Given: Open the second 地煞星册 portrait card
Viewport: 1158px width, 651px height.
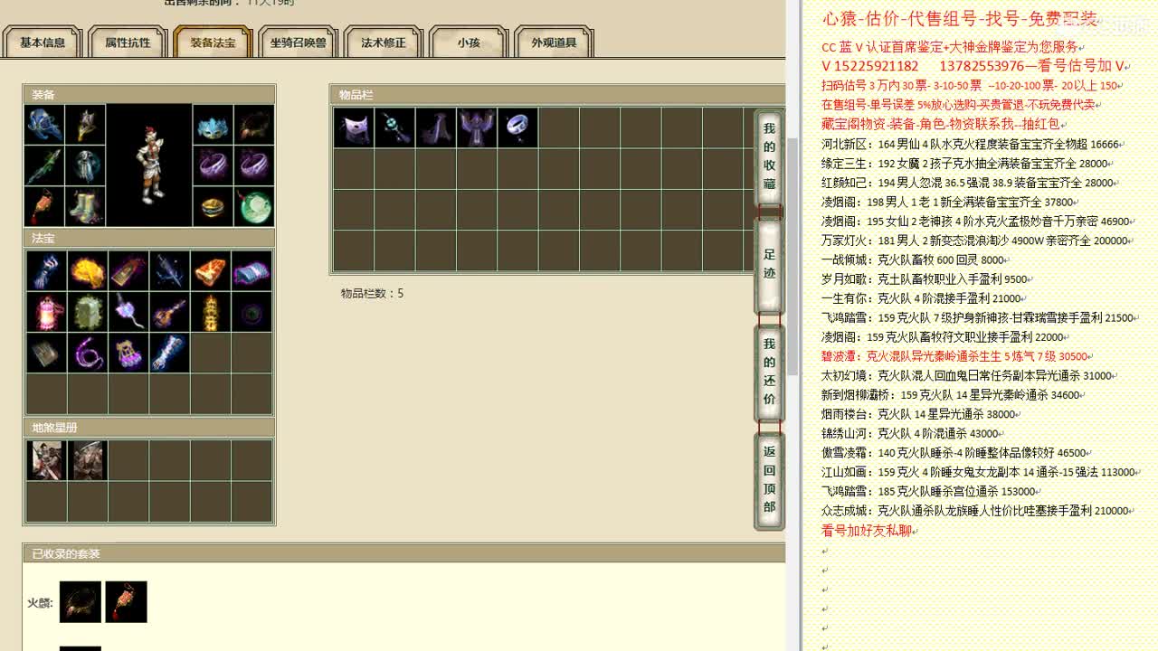Looking at the screenshot, I should click(x=88, y=460).
